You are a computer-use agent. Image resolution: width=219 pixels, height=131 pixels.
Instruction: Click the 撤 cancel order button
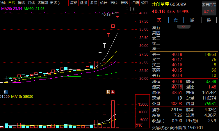click(192, 20)
